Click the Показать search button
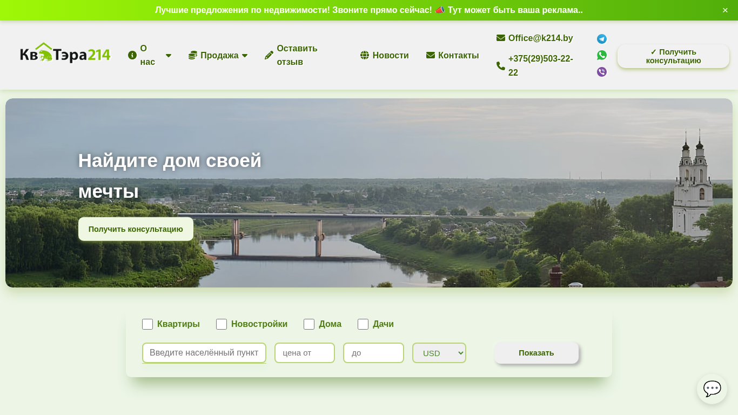Viewport: 738px width, 415px height. coord(536,353)
